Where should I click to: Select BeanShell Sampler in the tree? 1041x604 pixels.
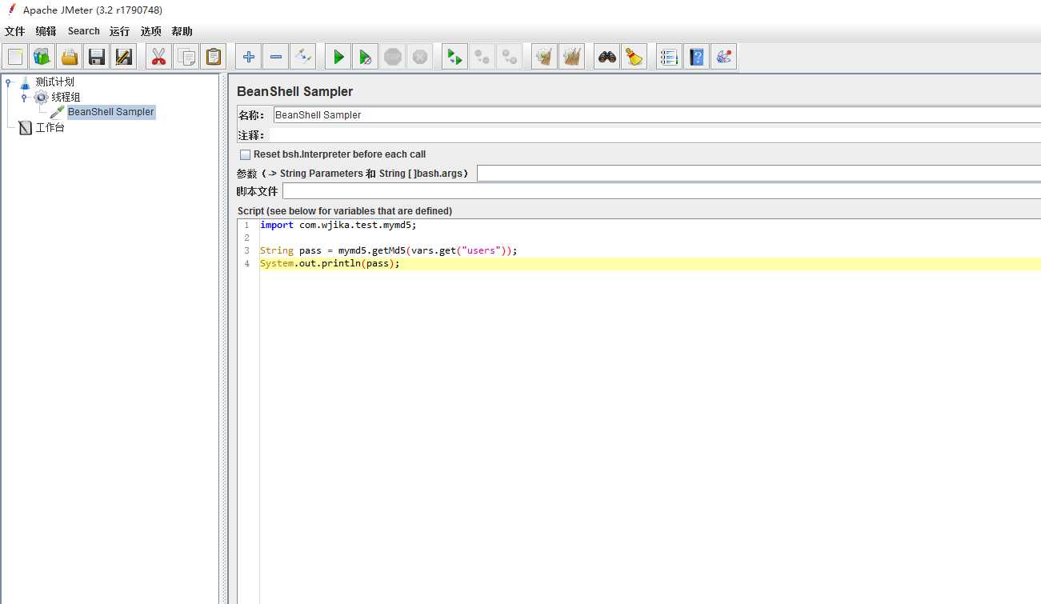(x=110, y=112)
